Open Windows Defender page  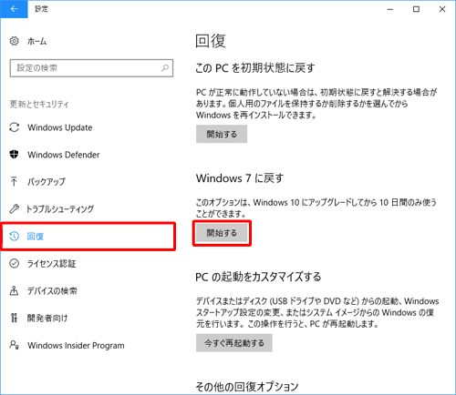click(x=64, y=155)
